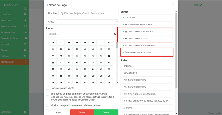222x115 pixels.
Task: Pick the bus icon
Action: click(85, 69)
